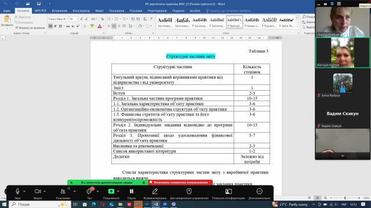Switch to the Конструктор (Design) tab
Viewport: 371px width, 208px height.
(x=81, y=10)
